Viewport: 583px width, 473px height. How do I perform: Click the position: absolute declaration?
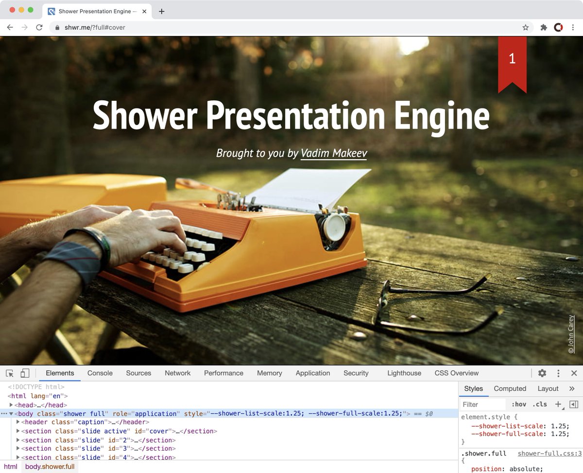507,469
